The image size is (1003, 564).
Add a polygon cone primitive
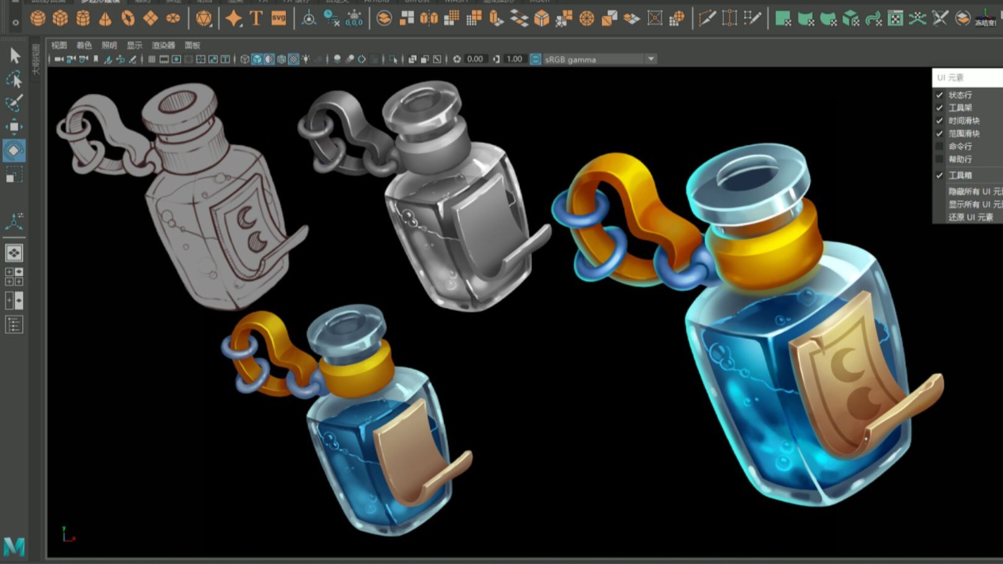(x=105, y=19)
